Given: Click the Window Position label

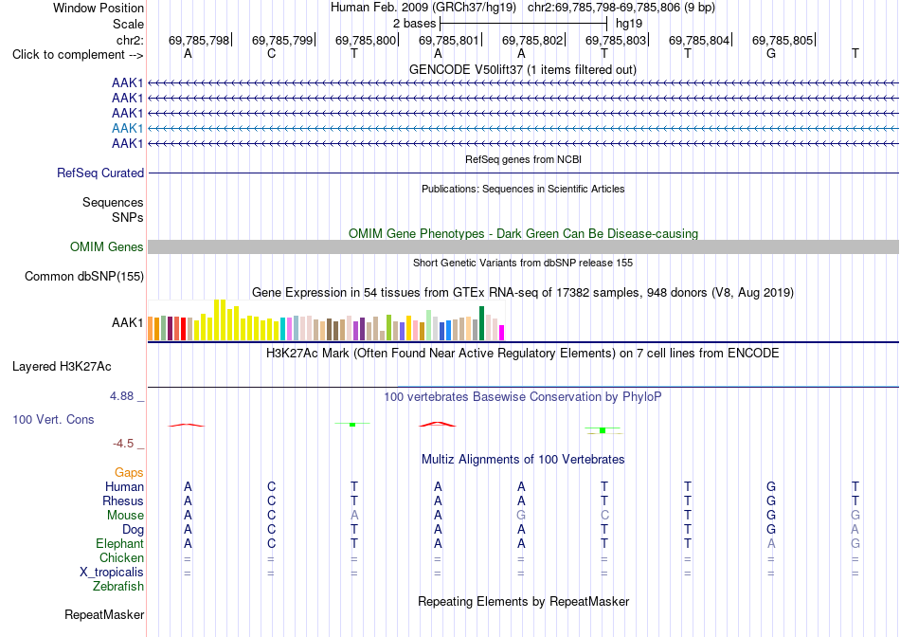Looking at the screenshot, I should point(99,8).
